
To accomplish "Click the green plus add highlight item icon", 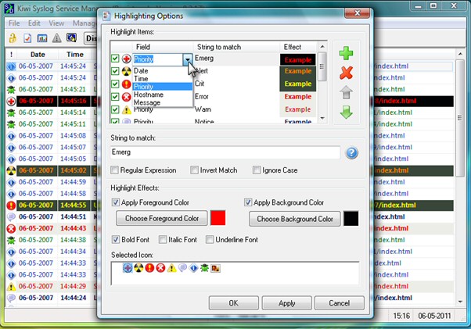I will pos(346,54).
